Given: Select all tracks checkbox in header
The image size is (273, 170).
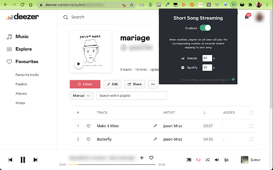Looking at the screenshot, I should (x=251, y=113).
